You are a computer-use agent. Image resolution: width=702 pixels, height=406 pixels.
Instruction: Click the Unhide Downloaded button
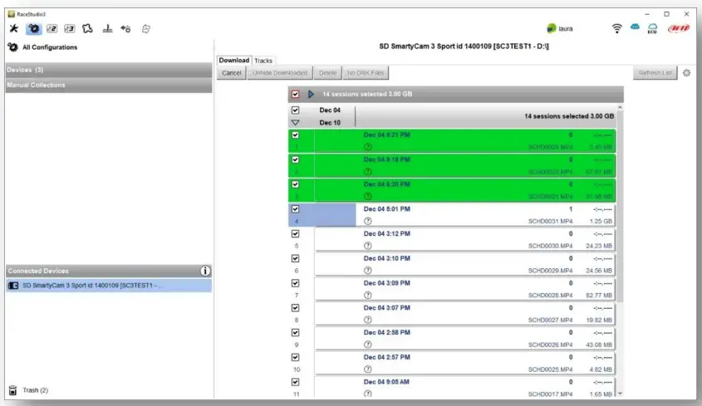280,73
